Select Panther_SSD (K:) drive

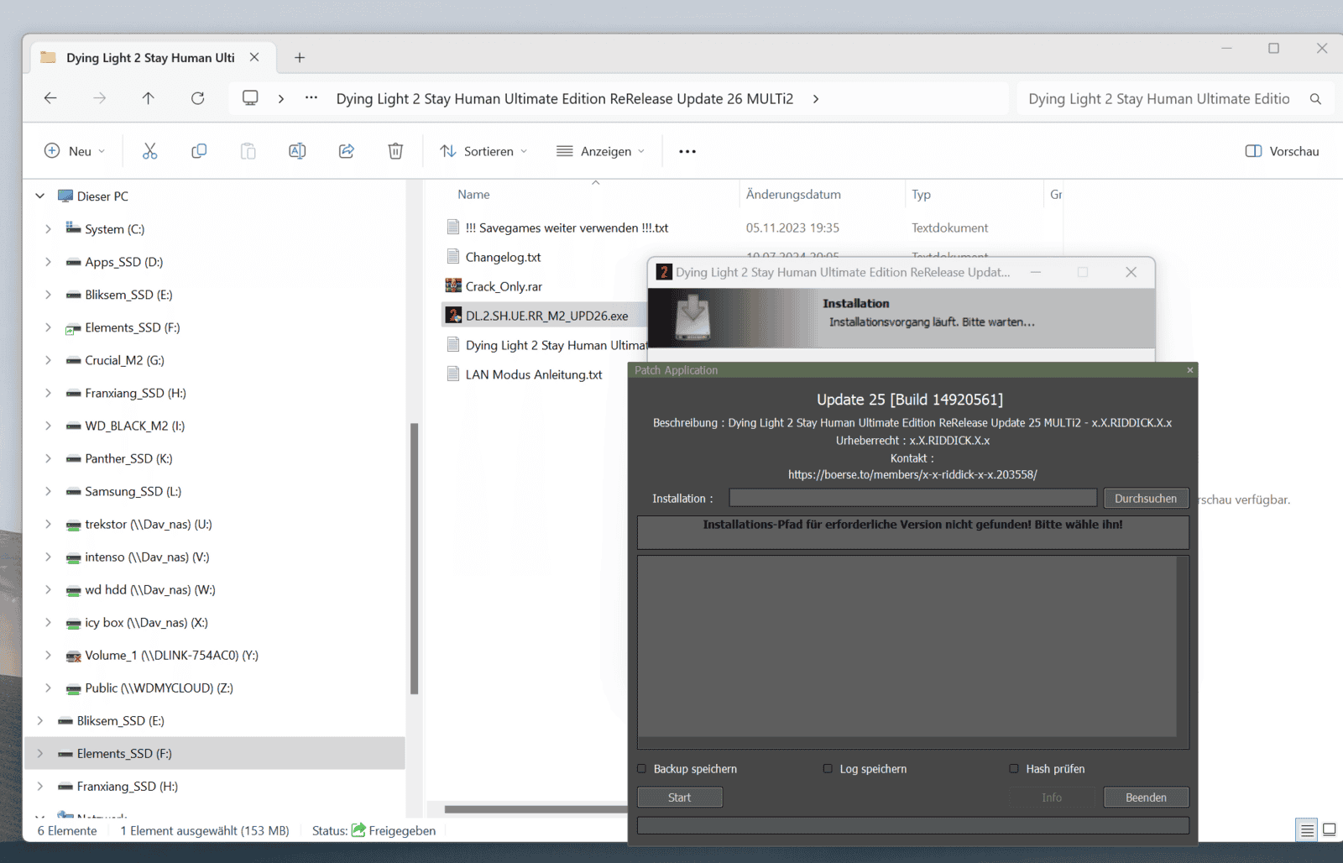click(x=128, y=458)
